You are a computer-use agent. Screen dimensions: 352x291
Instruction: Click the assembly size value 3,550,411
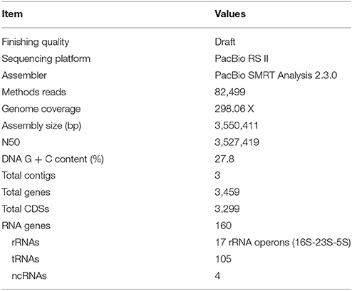[237, 126]
